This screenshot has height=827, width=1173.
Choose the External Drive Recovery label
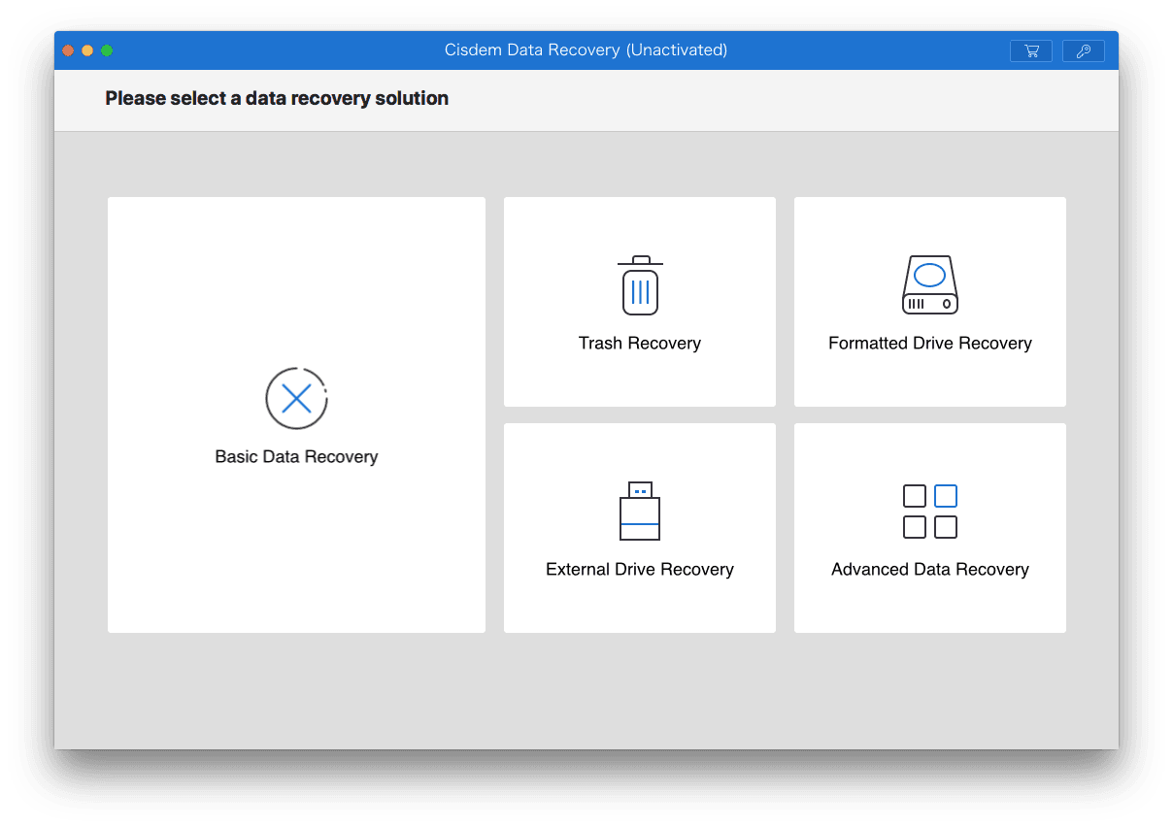(x=640, y=570)
